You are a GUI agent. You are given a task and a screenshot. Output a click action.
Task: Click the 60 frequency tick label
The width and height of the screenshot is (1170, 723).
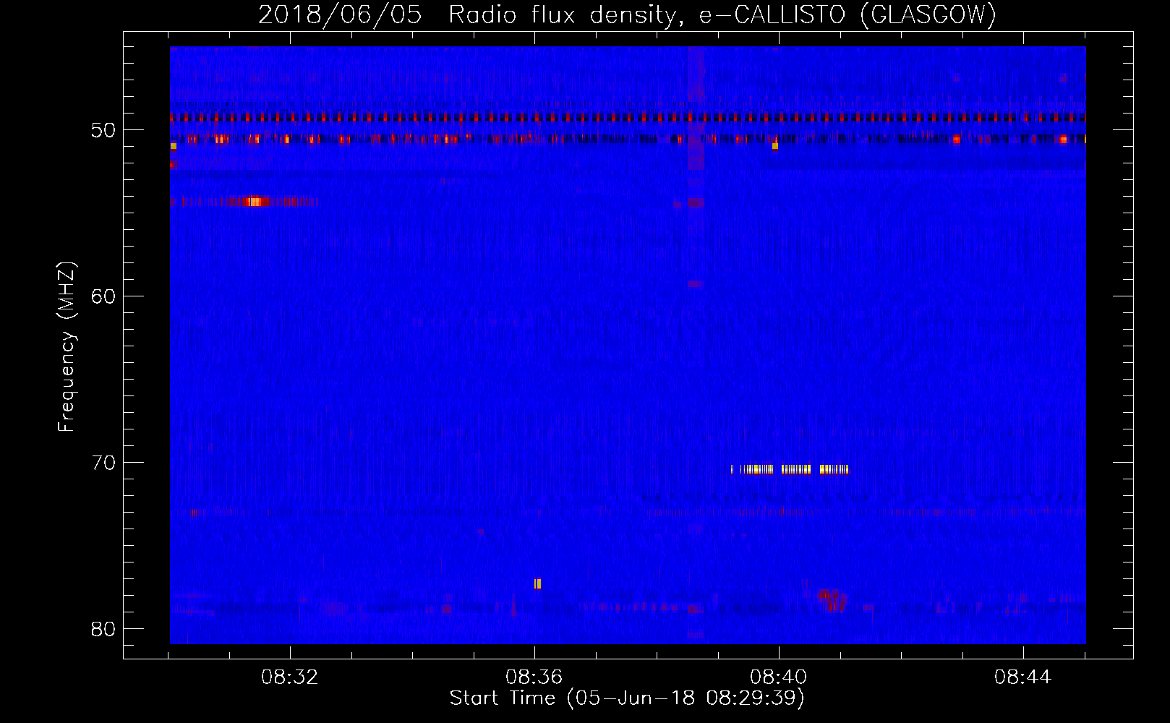pos(104,296)
